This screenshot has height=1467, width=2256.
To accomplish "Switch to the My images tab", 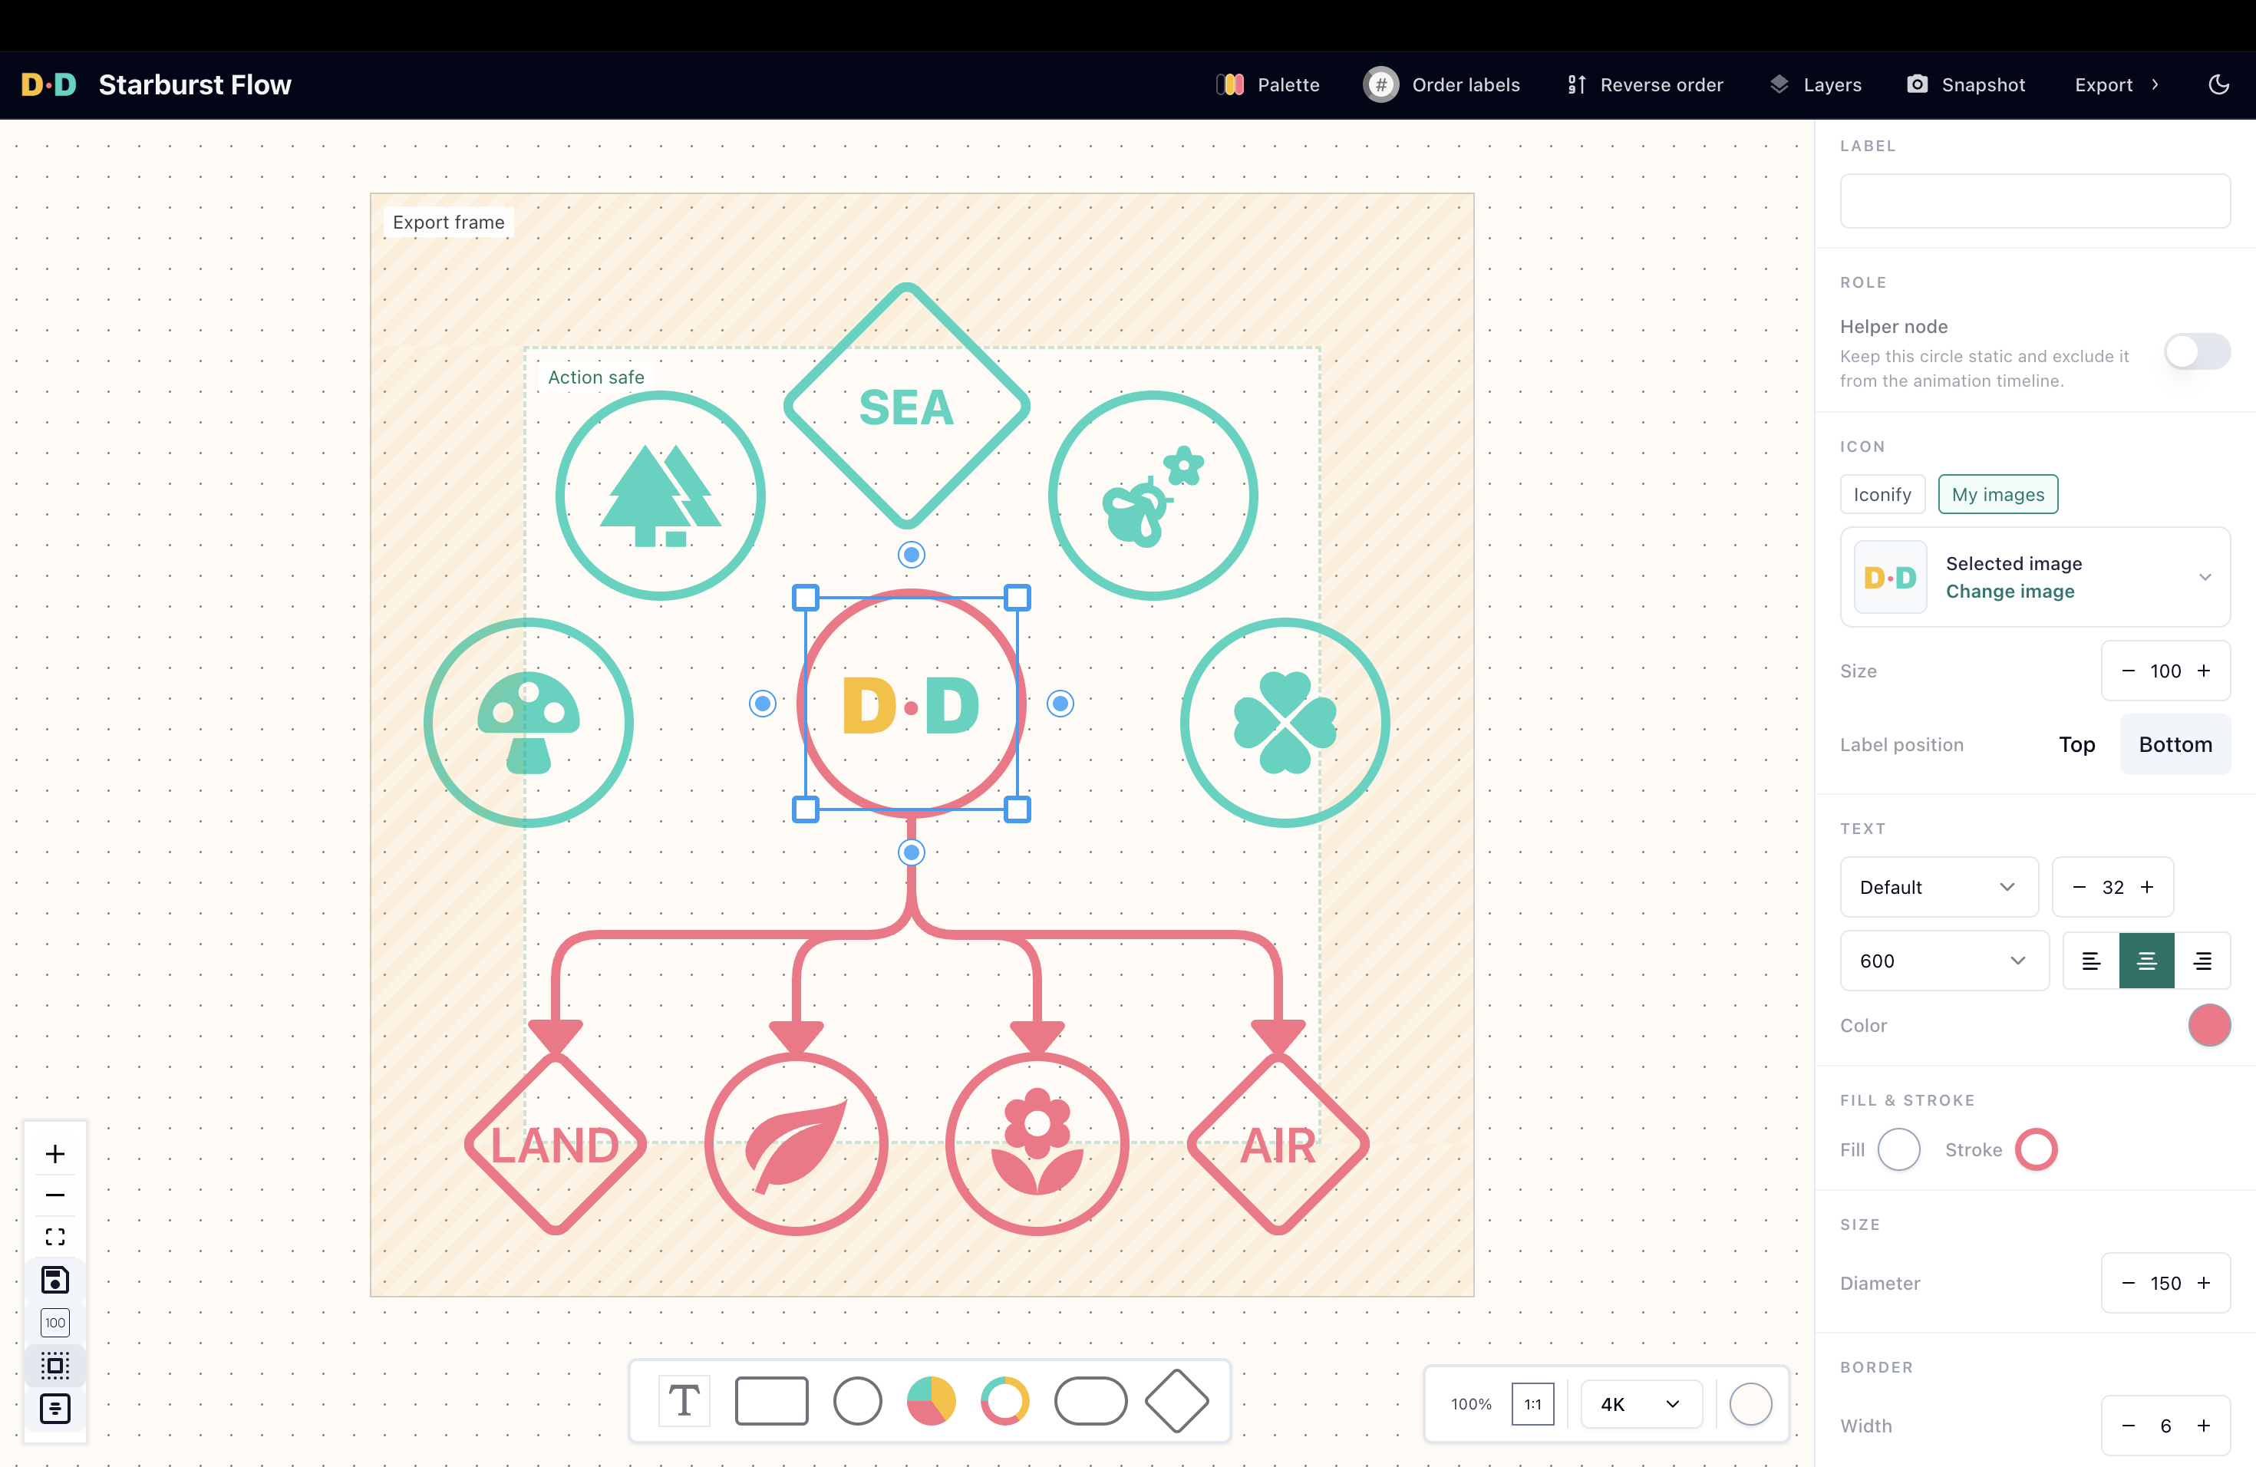I will pos(1997,494).
